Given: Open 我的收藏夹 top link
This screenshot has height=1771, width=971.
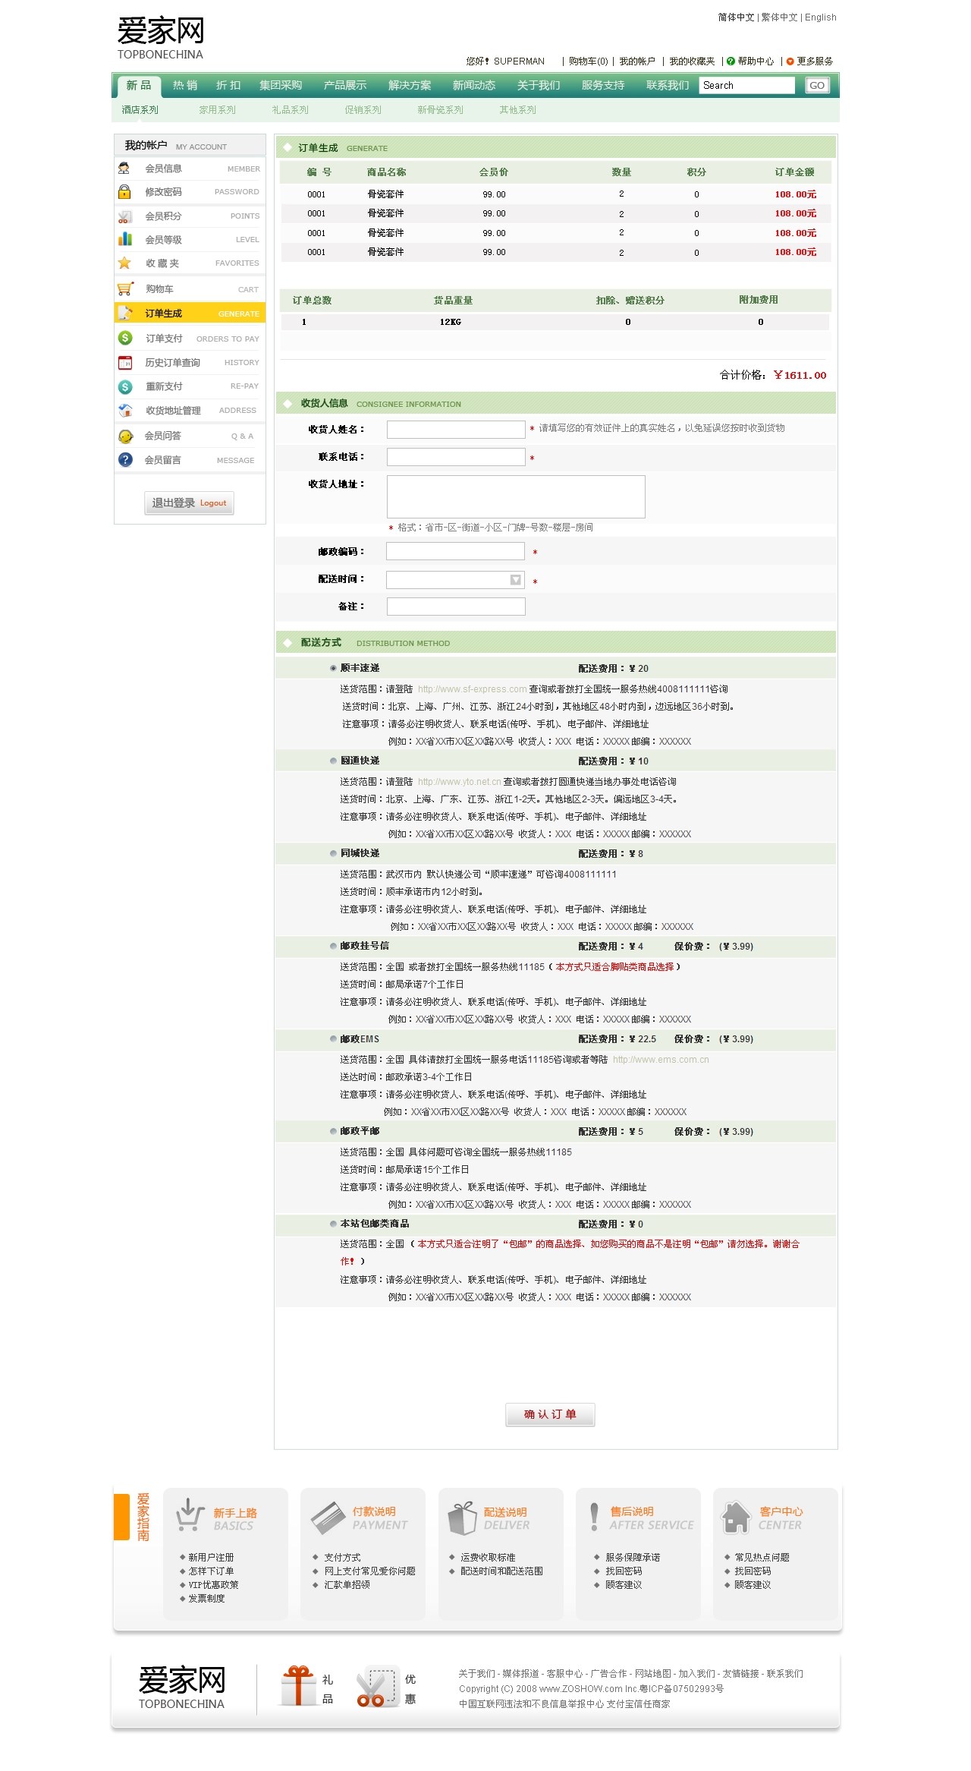Looking at the screenshot, I should pyautogui.click(x=692, y=61).
